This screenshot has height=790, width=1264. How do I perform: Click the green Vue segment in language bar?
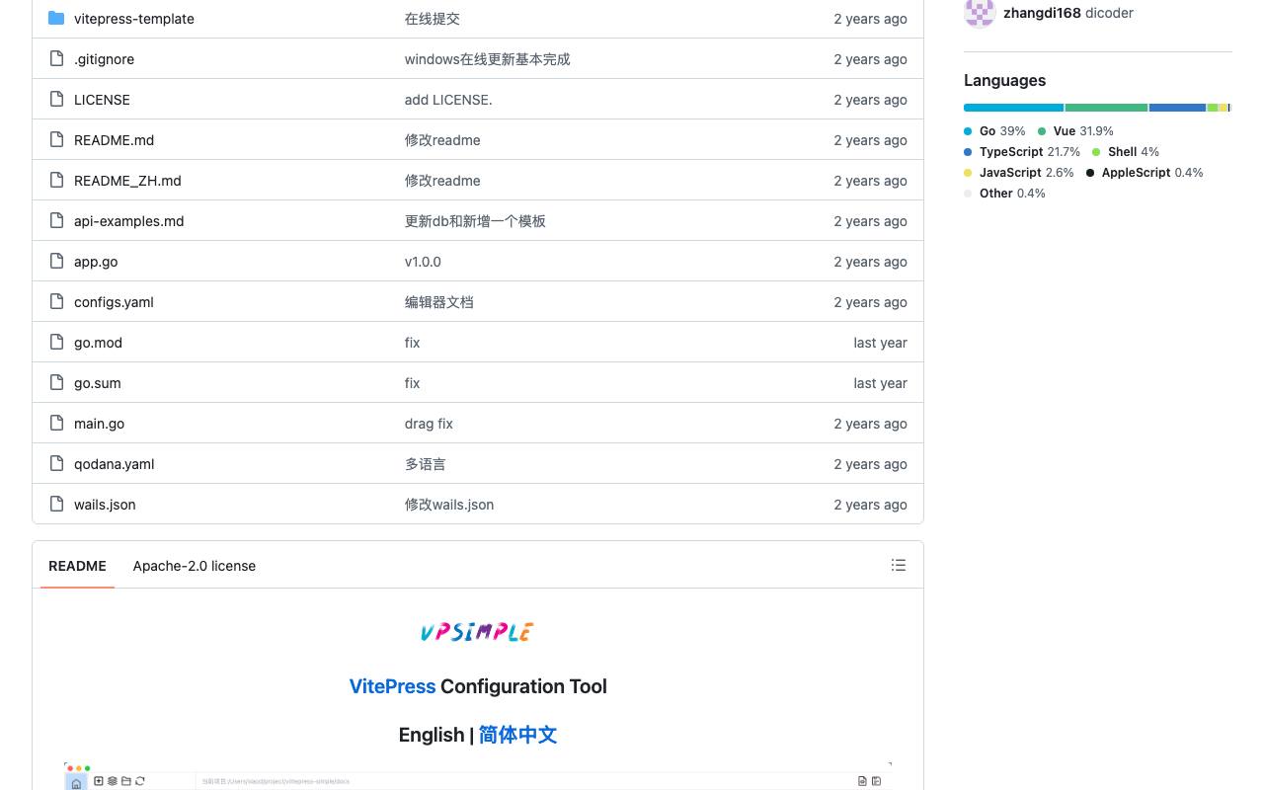point(1106,108)
